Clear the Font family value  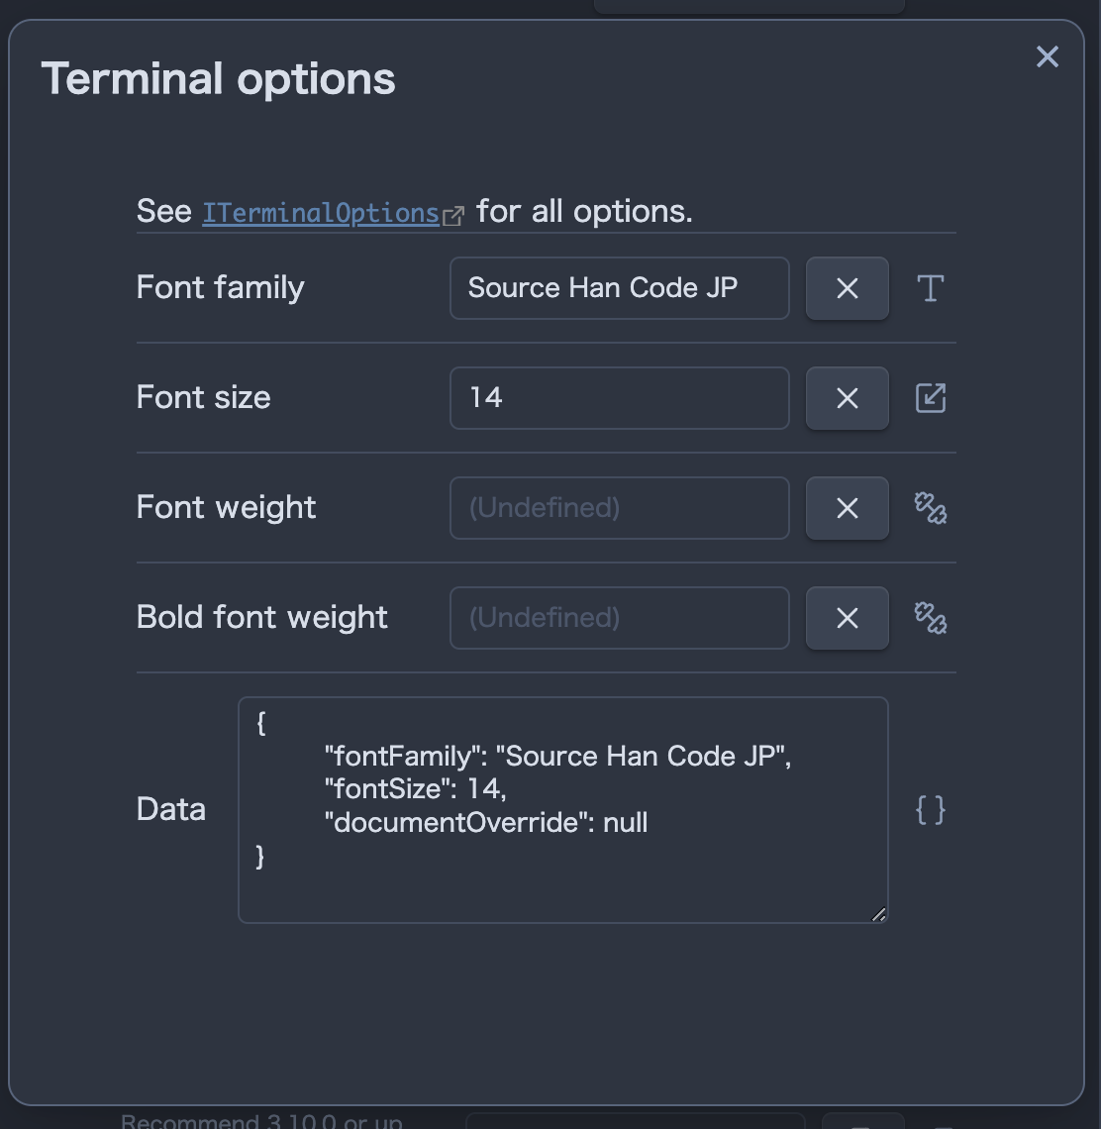(847, 288)
